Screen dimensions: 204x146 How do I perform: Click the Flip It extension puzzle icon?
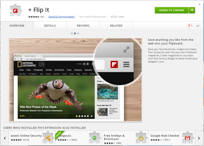click(x=16, y=11)
